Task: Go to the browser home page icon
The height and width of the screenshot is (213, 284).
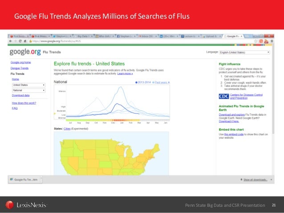Action: [25, 41]
